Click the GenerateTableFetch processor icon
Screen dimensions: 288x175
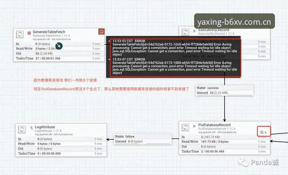click(x=20, y=34)
